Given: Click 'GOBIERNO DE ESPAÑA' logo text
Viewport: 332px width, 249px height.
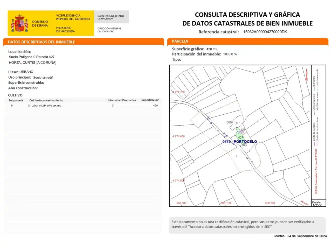Looking at the screenshot, I should [40, 24].
